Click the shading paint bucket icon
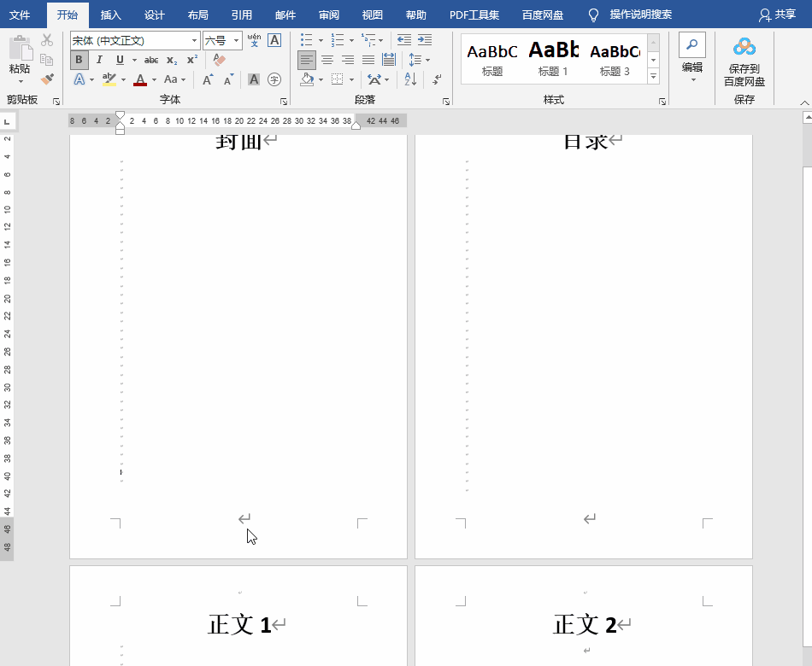This screenshot has width=812, height=666. pyautogui.click(x=307, y=79)
